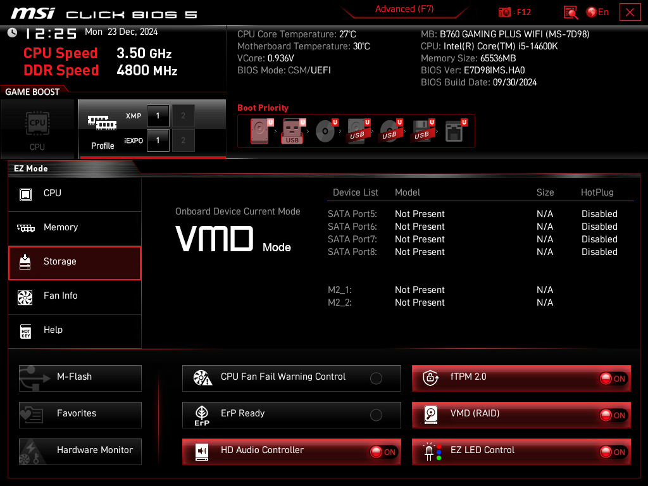Image resolution: width=648 pixels, height=486 pixels.
Task: Open the Help hotkey section
Action: [75, 330]
